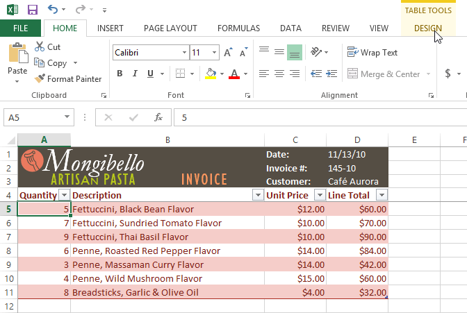Confirm entry with check mark

coord(133,117)
